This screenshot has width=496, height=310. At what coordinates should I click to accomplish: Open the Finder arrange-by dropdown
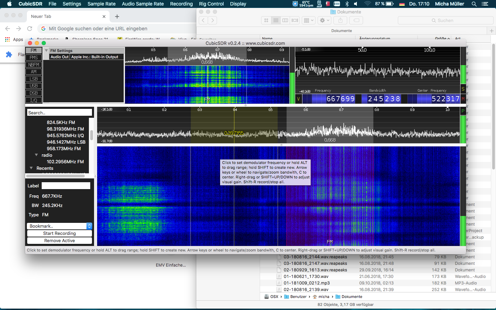309,20
